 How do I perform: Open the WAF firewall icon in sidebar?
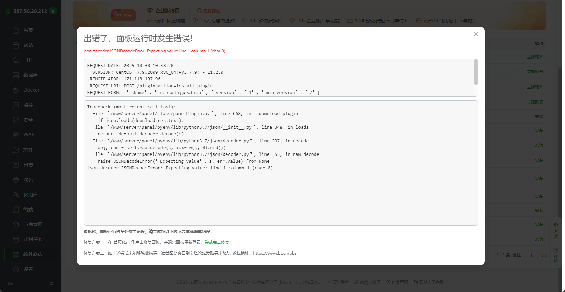(x=16, y=135)
